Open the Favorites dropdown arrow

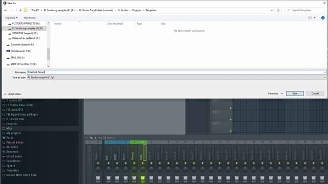(282, 94)
